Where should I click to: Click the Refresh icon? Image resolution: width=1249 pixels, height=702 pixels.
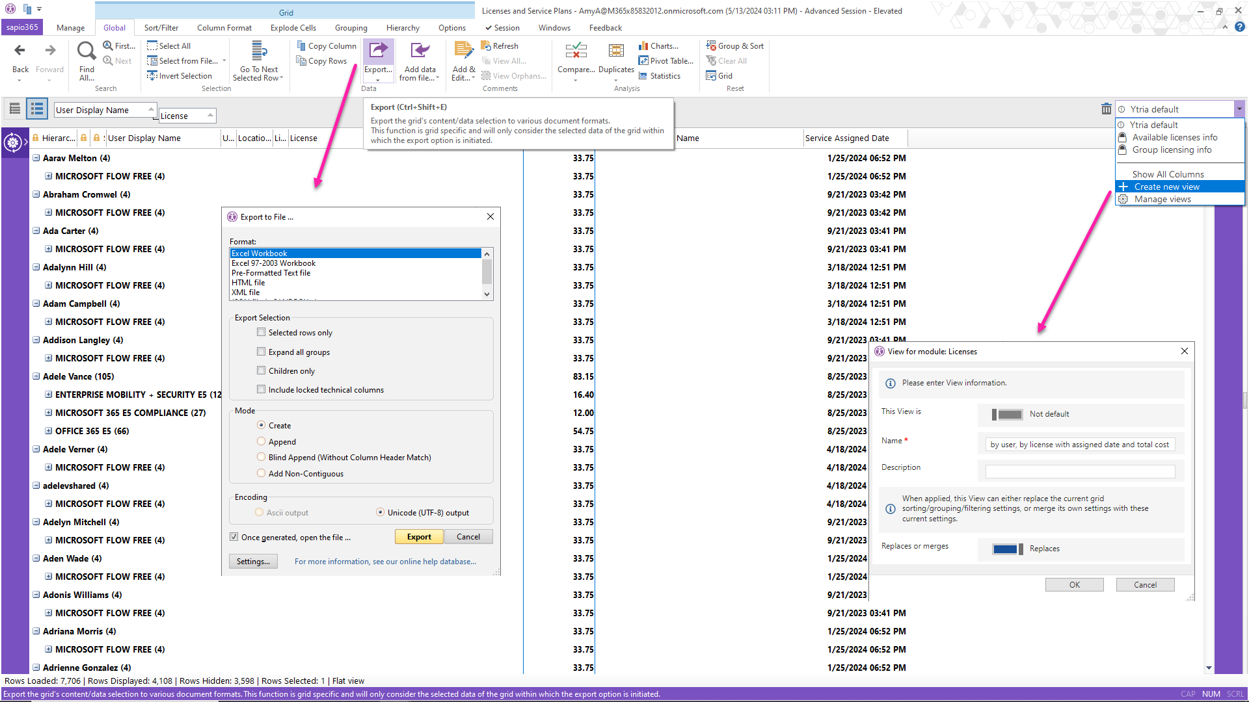486,45
